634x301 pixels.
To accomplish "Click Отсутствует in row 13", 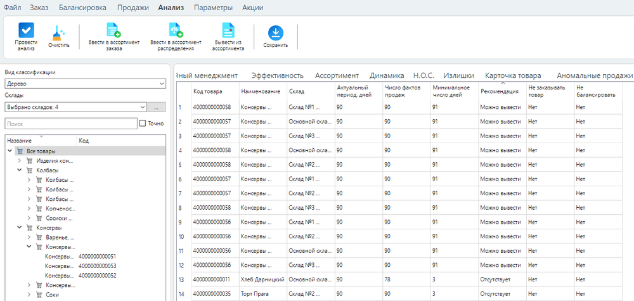I will point(502,279).
